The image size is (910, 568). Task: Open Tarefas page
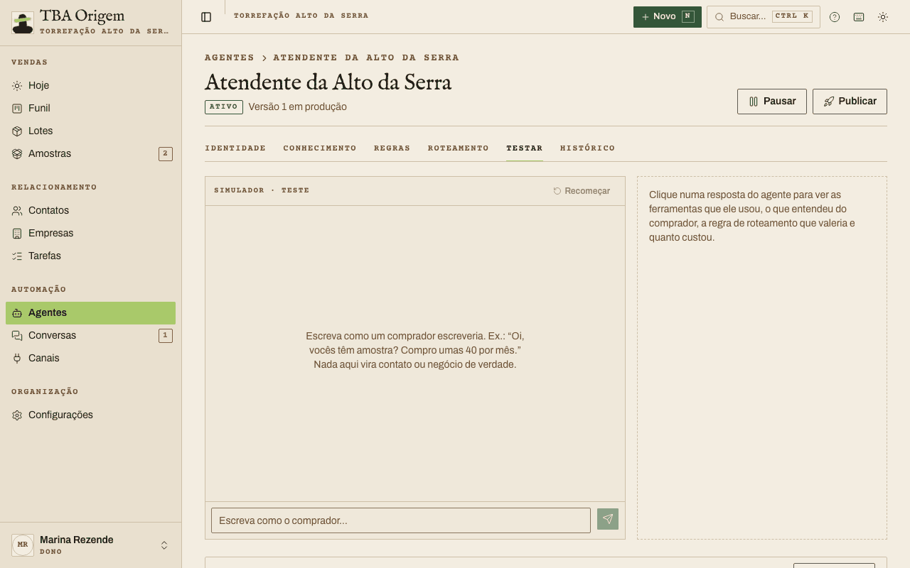(90, 256)
